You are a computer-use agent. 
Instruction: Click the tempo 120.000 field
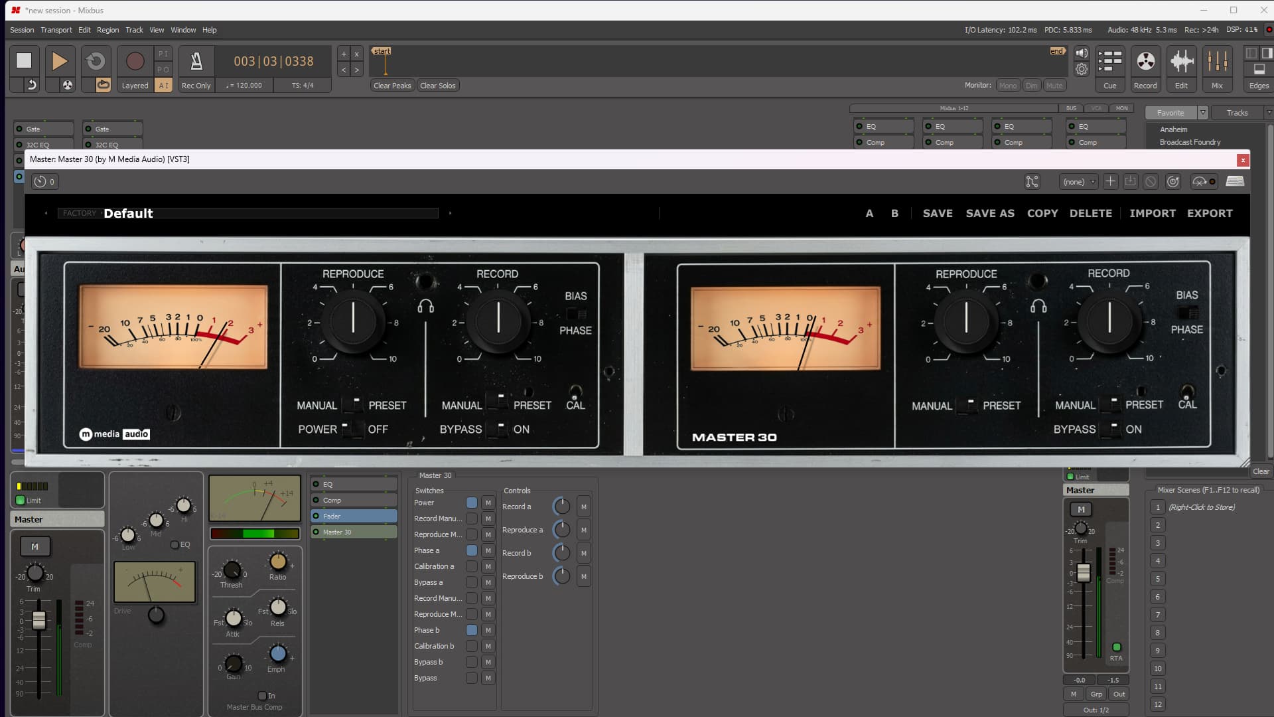[244, 85]
